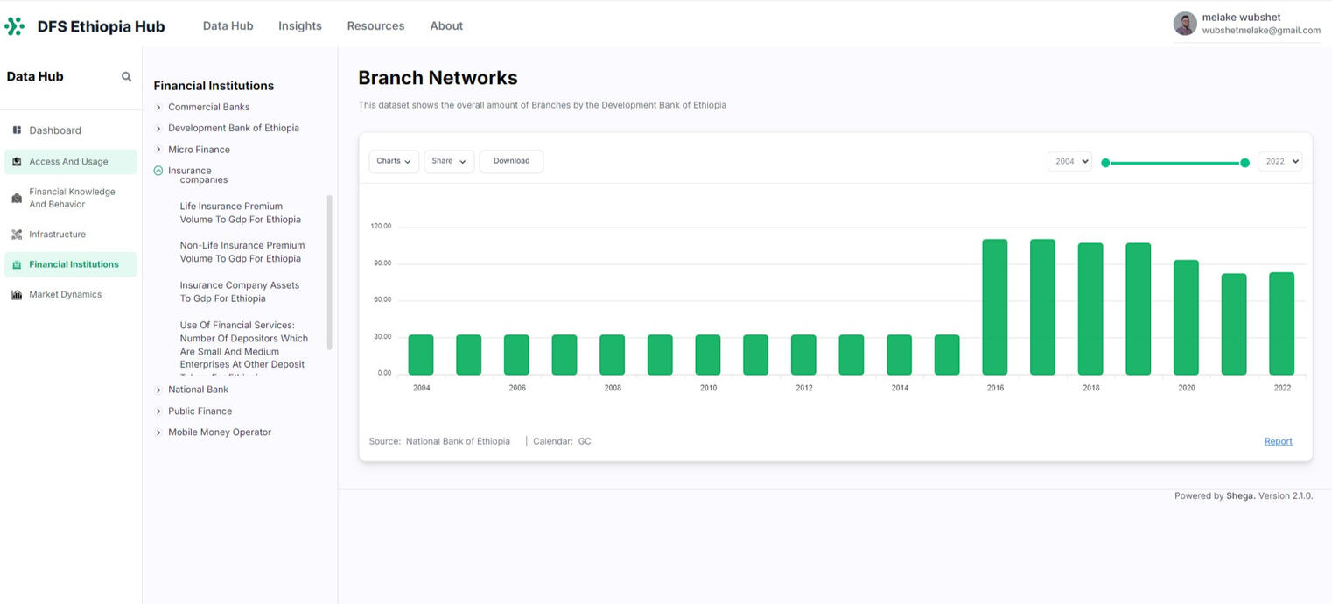Click the Access And Usage sidebar icon

tap(17, 161)
